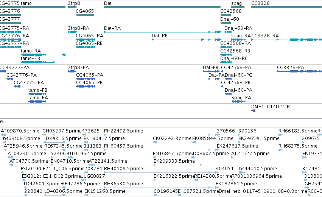Select the 'RH60457.5prime' EST label
The width and height of the screenshot is (322, 197).
[x=123, y=146]
